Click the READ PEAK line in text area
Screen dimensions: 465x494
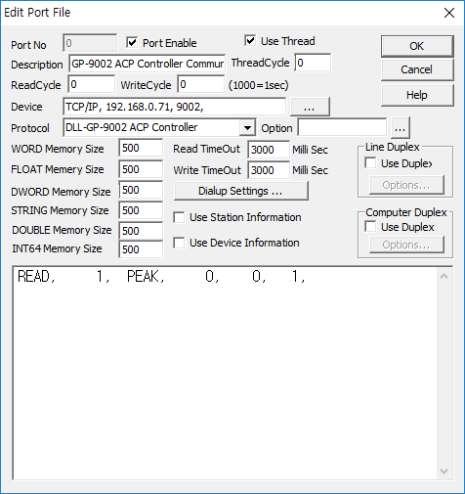(x=161, y=277)
